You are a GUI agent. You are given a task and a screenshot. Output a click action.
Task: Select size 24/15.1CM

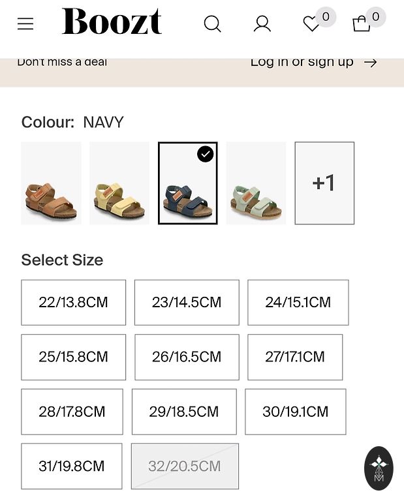(x=298, y=303)
